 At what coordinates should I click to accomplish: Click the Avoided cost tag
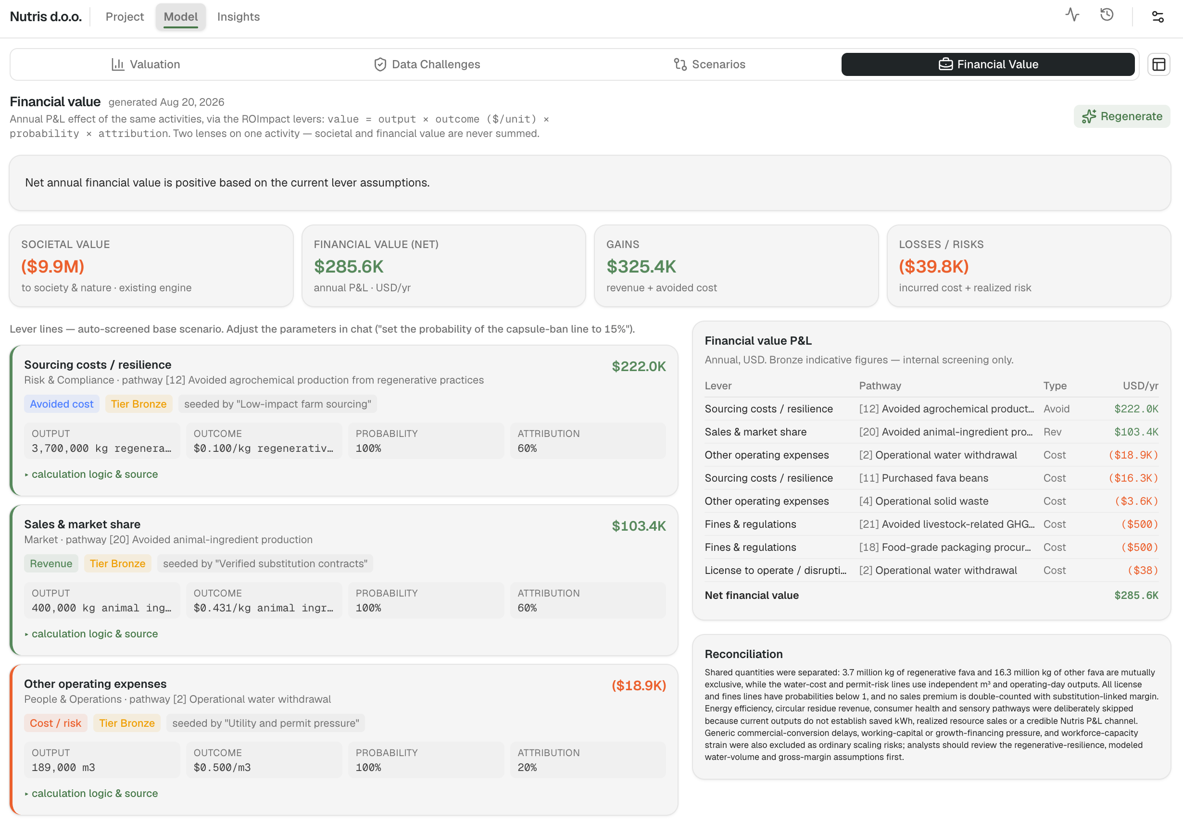click(62, 404)
